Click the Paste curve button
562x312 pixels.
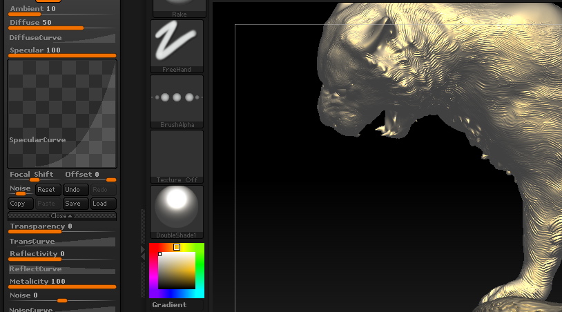48,204
